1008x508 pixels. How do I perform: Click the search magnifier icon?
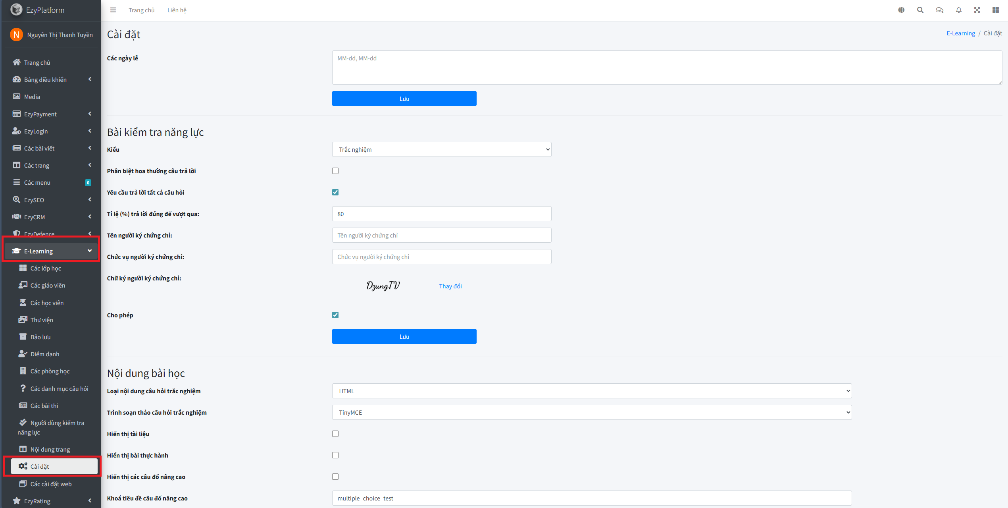(x=920, y=10)
